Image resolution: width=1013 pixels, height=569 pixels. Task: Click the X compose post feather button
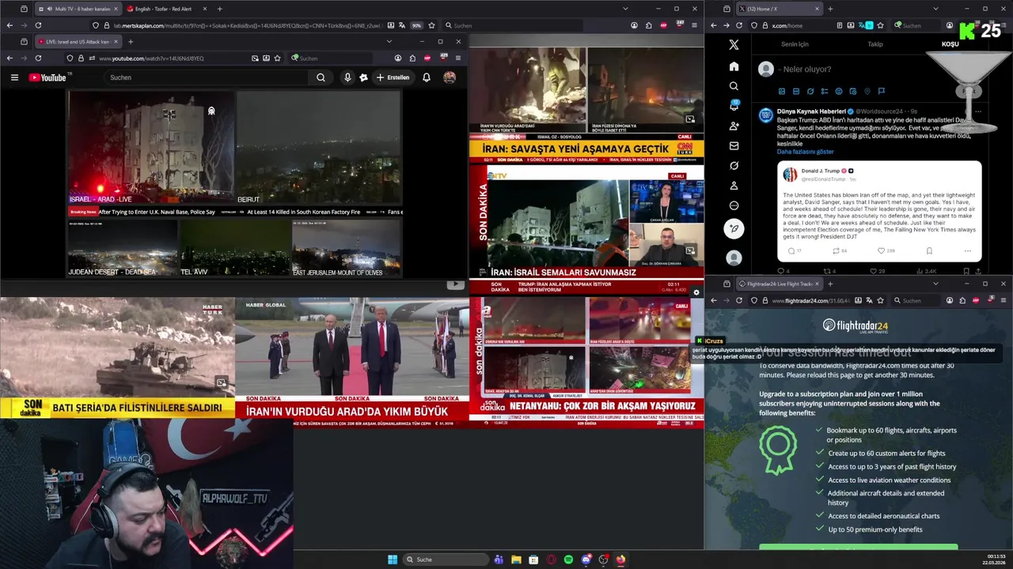click(734, 229)
